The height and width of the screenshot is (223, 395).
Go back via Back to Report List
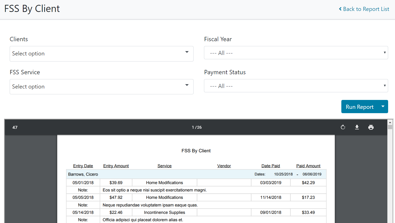pos(366,9)
